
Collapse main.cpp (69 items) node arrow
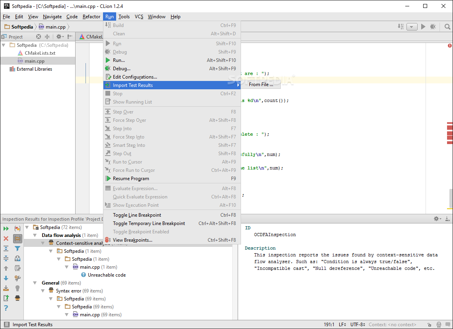(67, 315)
